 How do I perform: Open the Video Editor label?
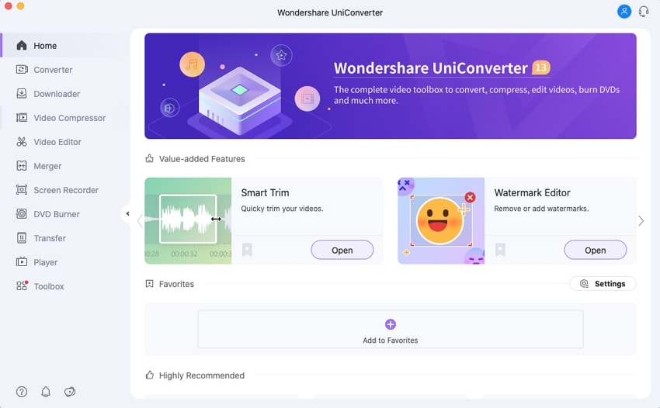[57, 142]
